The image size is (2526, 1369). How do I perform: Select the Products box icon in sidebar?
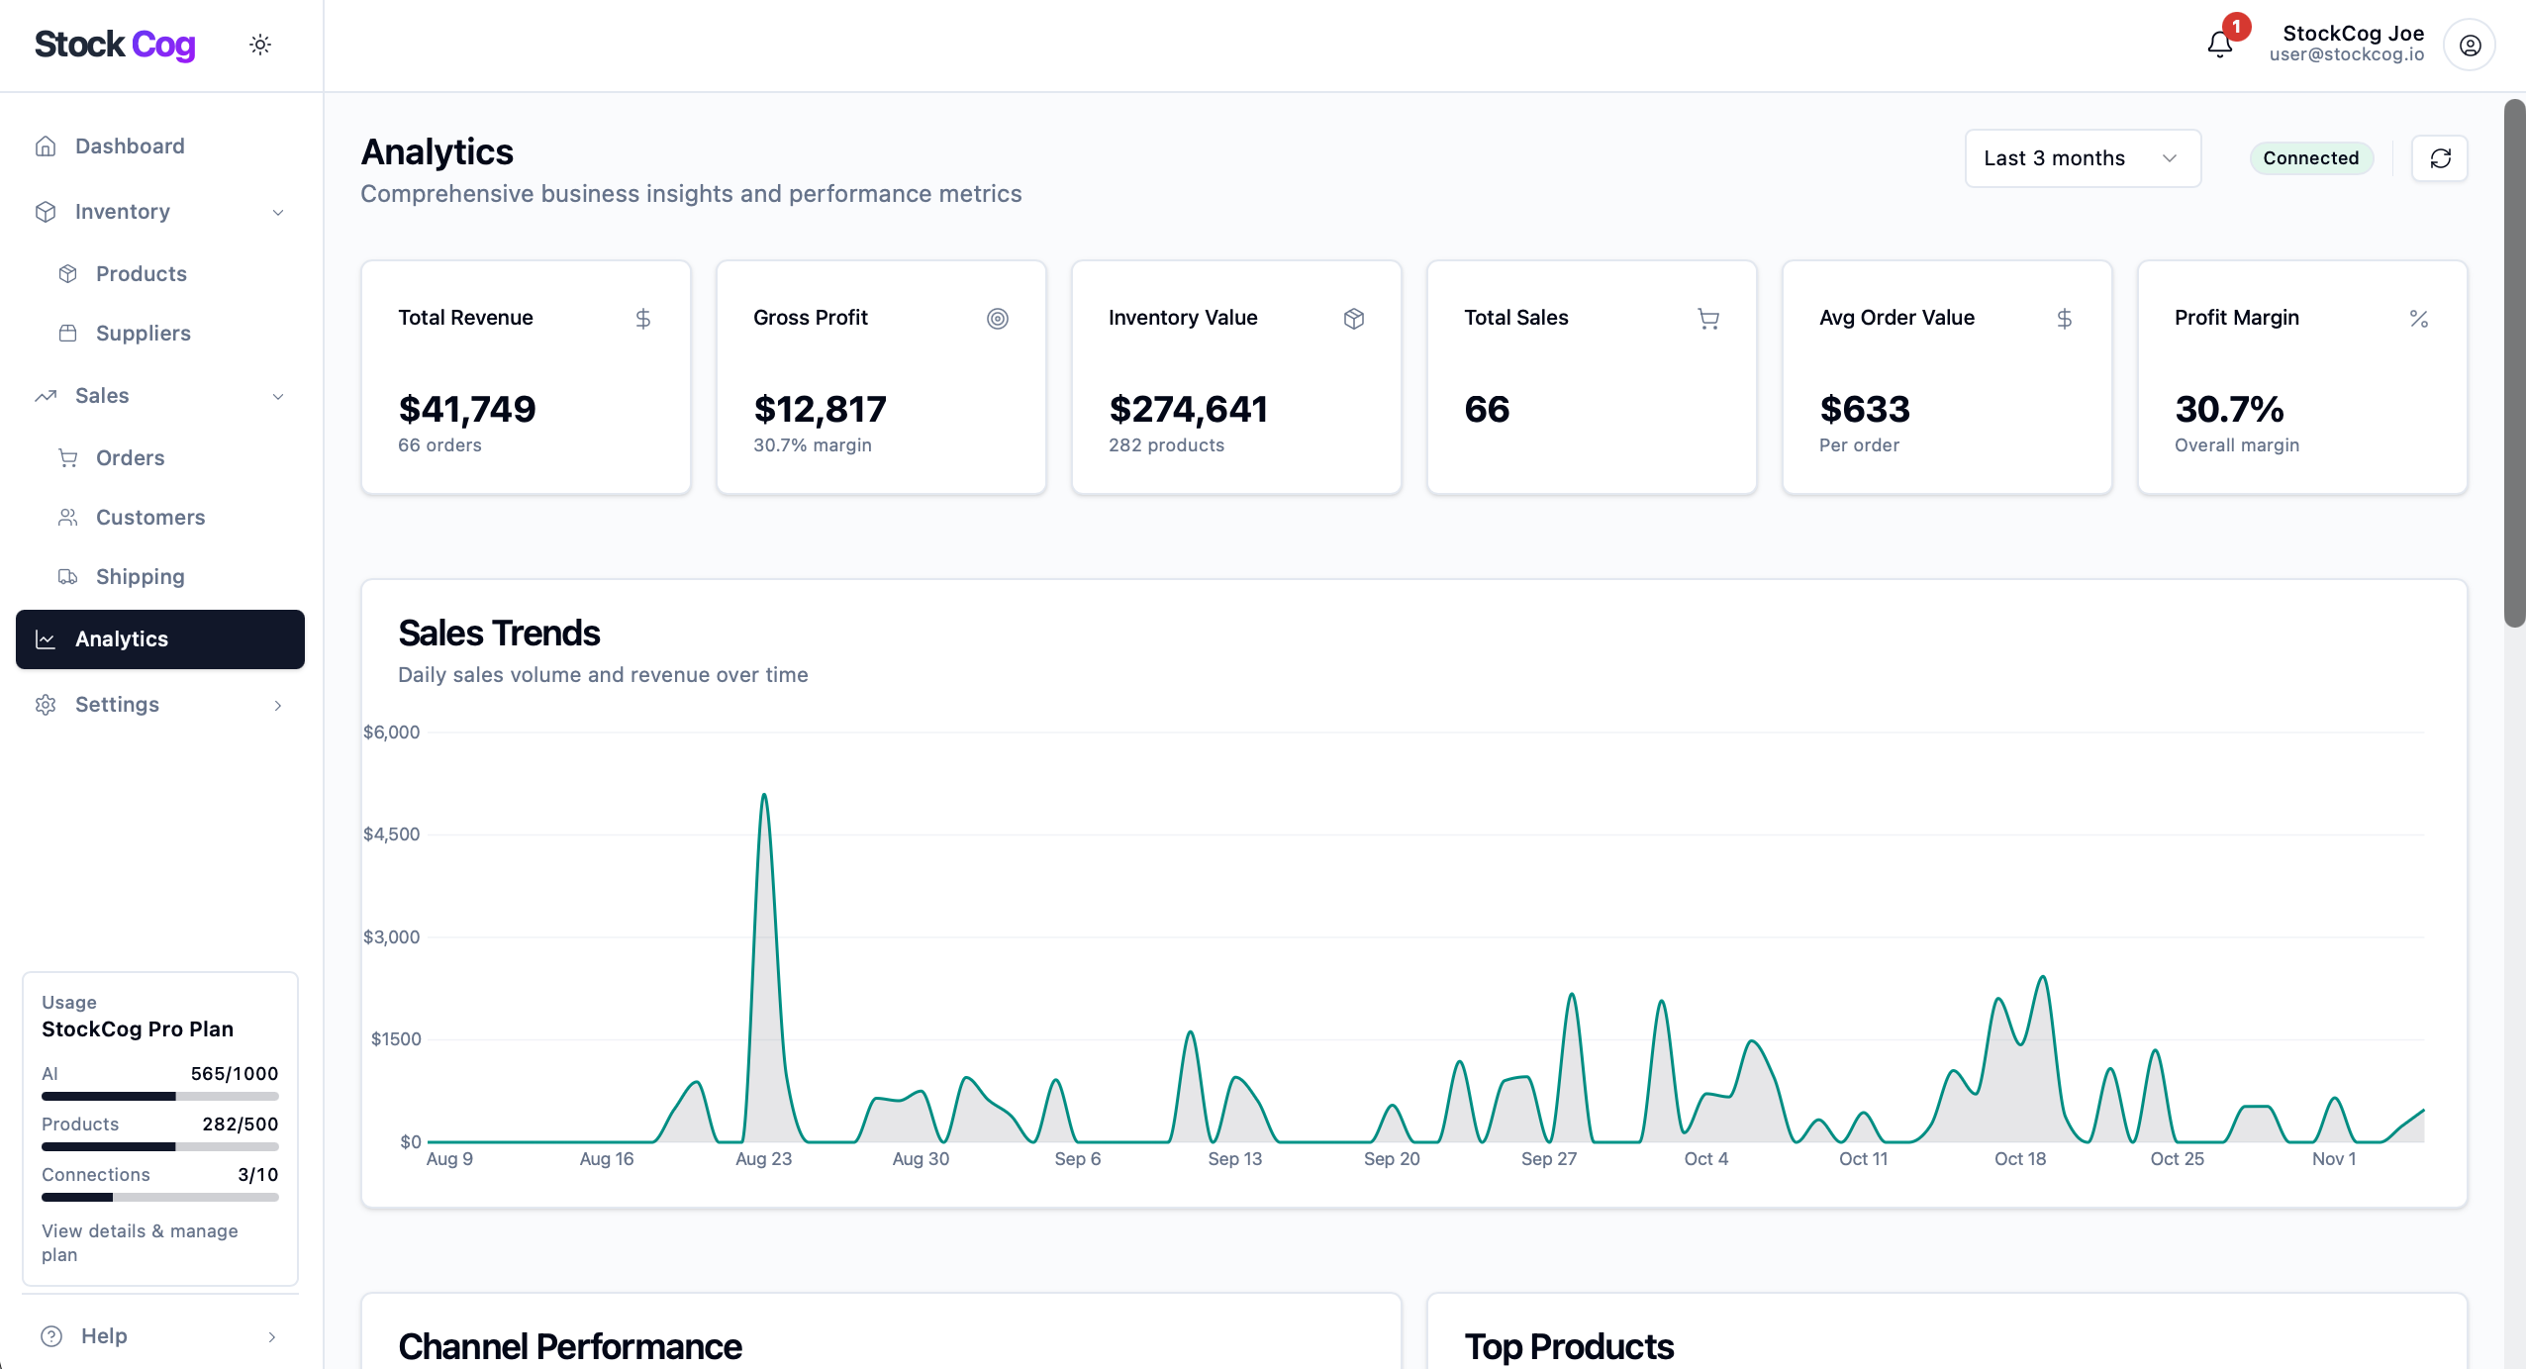(67, 273)
